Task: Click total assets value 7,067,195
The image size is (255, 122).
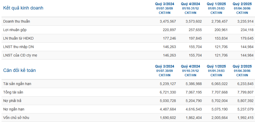Action: [193, 92]
